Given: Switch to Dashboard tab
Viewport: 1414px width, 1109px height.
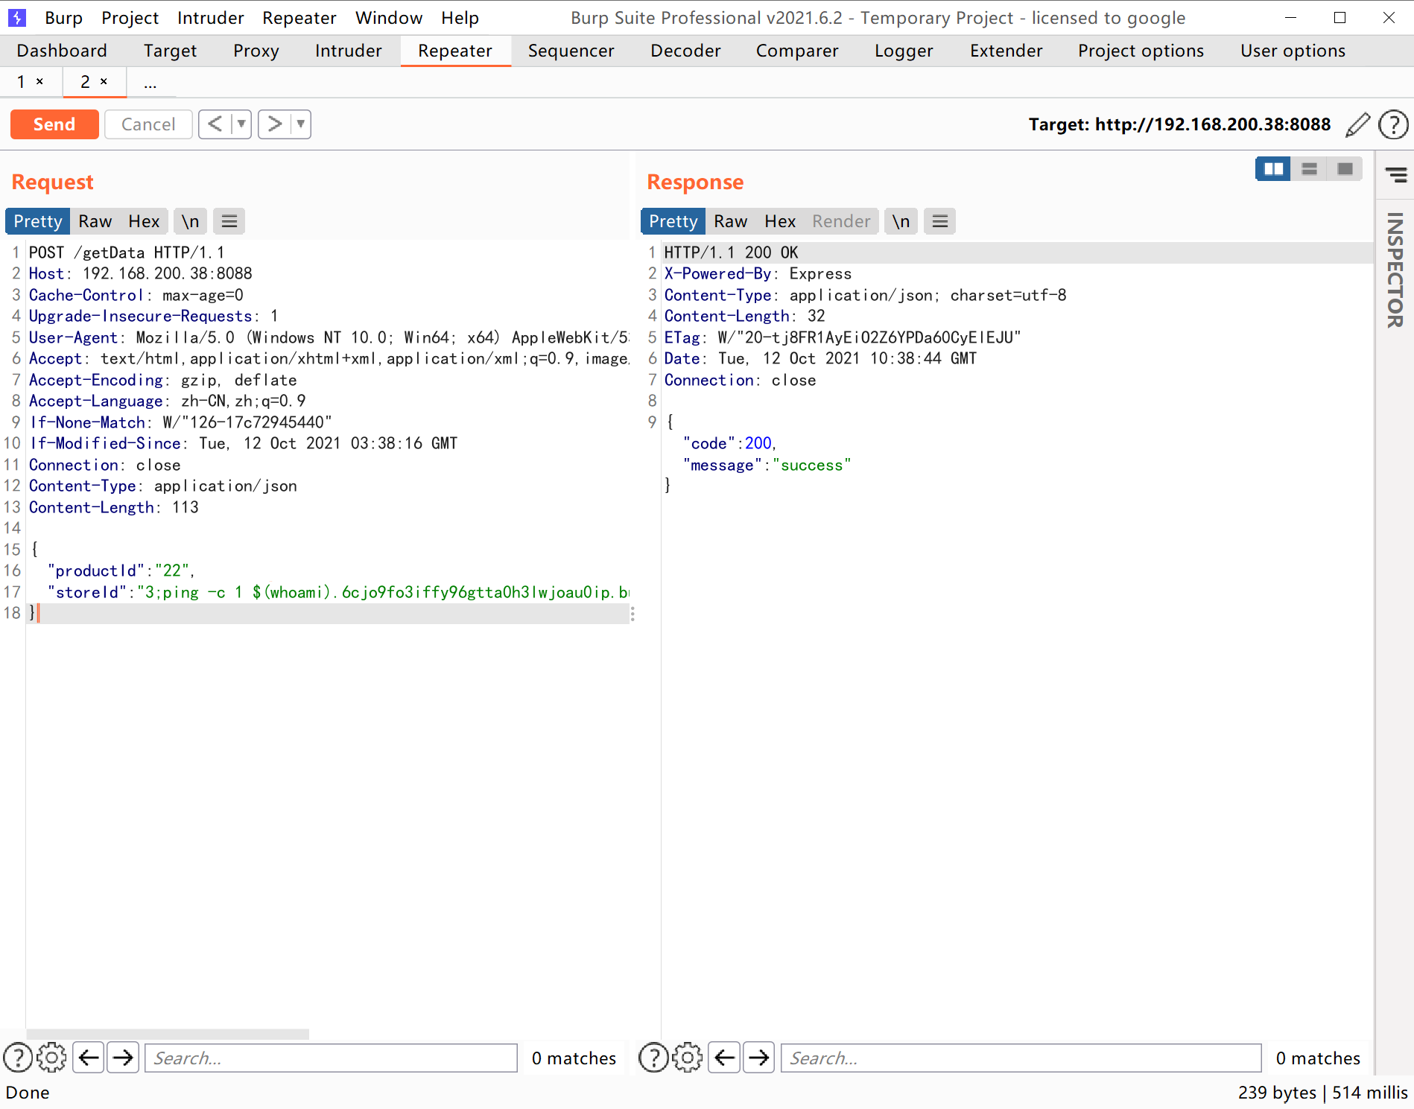Looking at the screenshot, I should pyautogui.click(x=62, y=51).
